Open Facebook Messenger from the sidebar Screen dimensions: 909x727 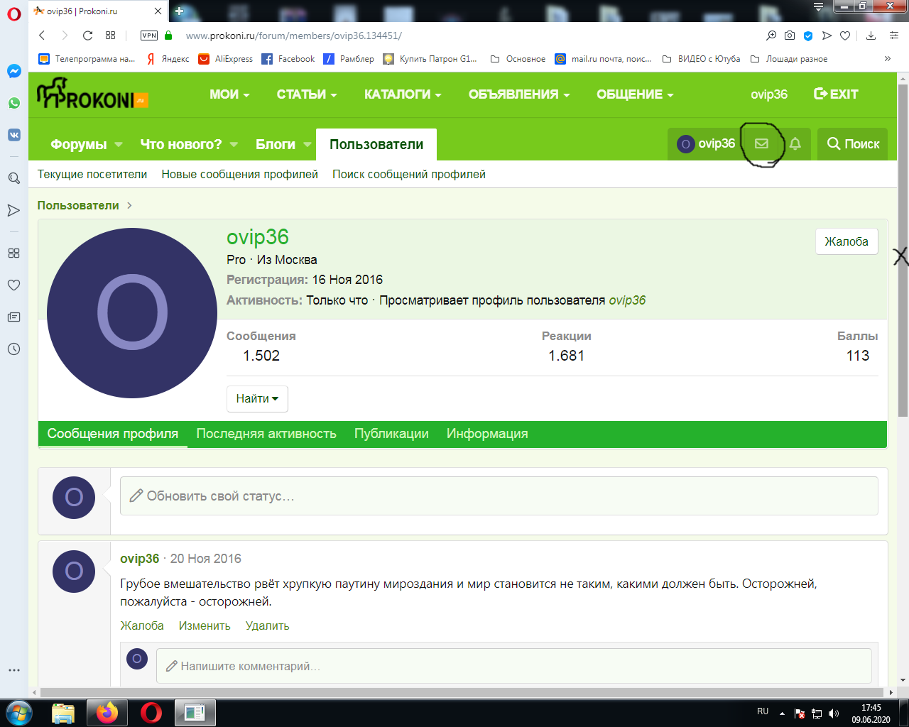point(13,71)
